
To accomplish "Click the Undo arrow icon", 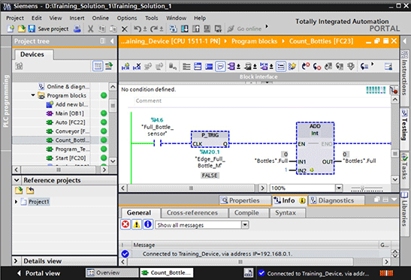I will 137,29.
